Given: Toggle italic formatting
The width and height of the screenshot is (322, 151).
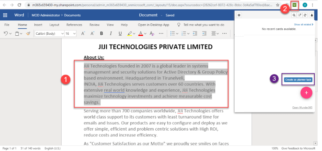Looking at the screenshot, I should point(111,33).
